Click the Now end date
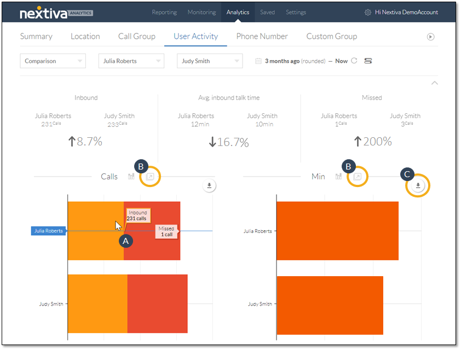The width and height of the screenshot is (461, 350). (x=341, y=61)
